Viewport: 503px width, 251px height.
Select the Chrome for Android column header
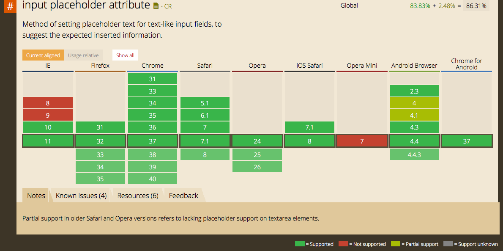467,64
